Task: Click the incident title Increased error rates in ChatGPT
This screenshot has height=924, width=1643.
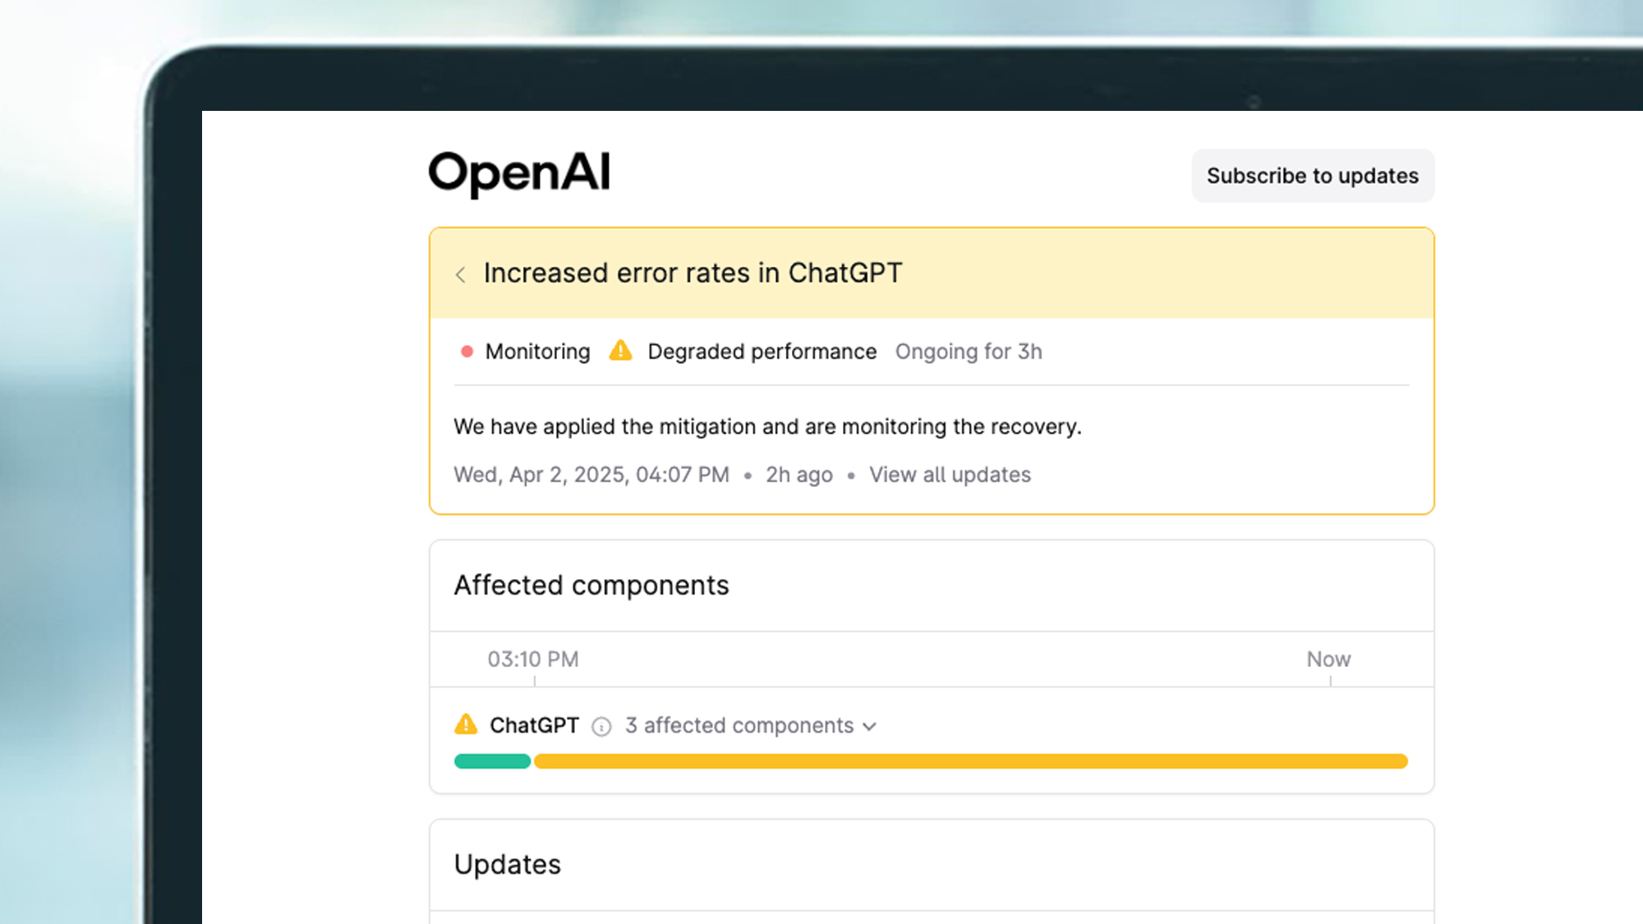Action: pyautogui.click(x=693, y=273)
